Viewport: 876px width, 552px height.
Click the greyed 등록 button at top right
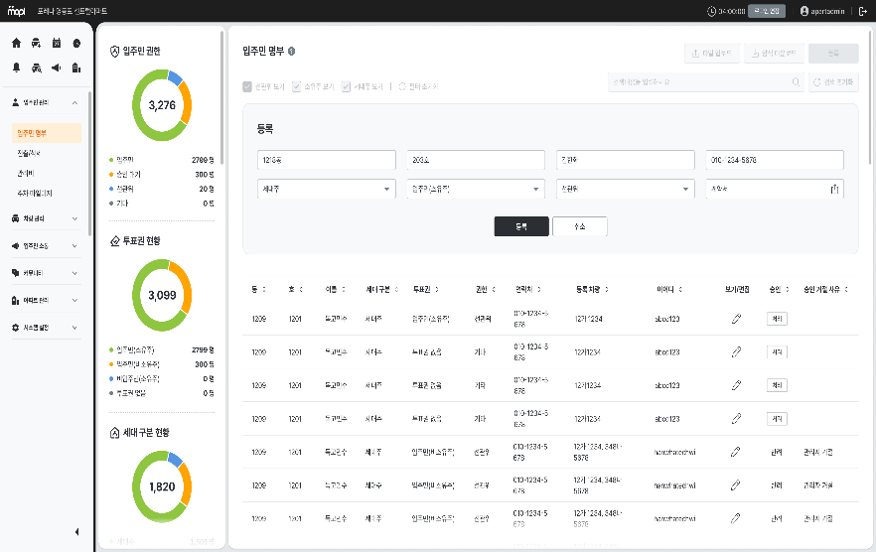833,53
